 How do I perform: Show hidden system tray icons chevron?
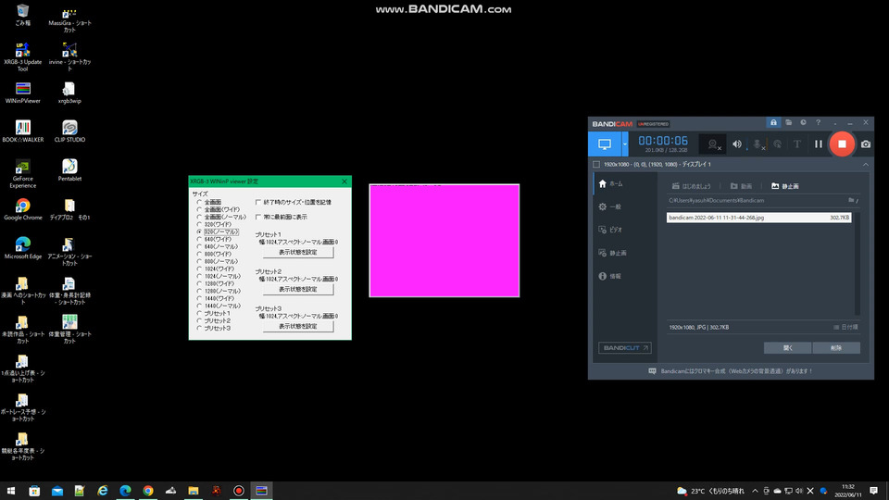756,491
